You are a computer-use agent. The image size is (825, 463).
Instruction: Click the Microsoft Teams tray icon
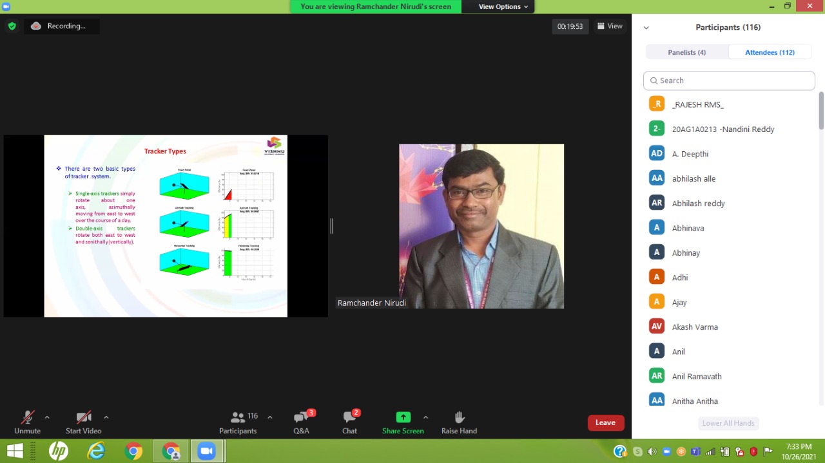(x=695, y=451)
